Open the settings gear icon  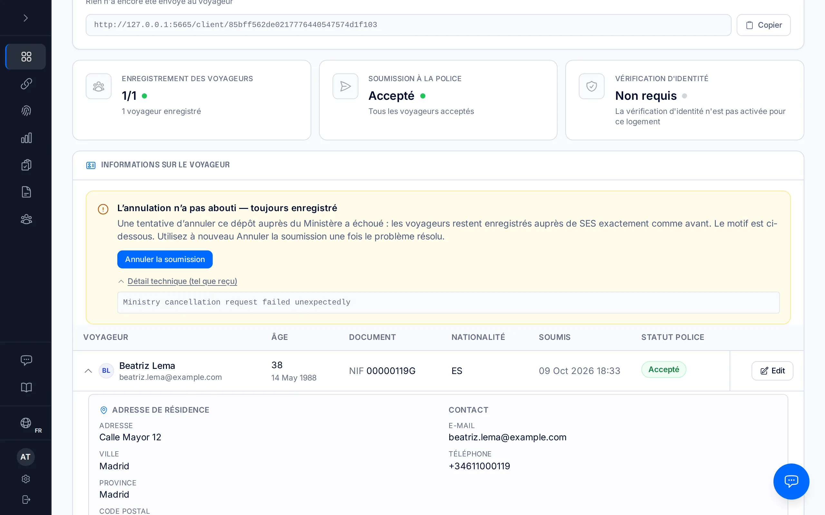coord(25,479)
